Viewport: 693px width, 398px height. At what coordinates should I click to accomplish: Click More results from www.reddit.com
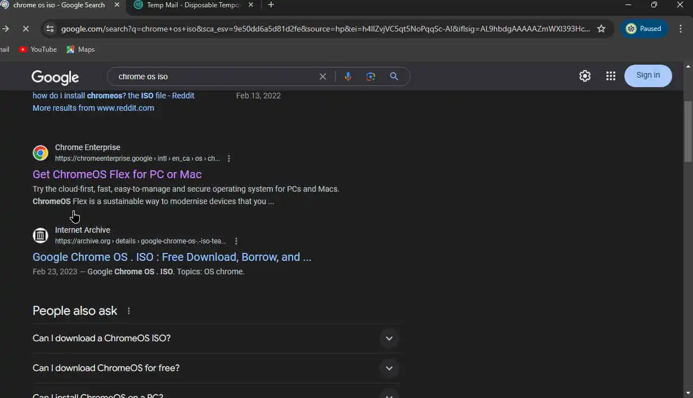tap(93, 108)
